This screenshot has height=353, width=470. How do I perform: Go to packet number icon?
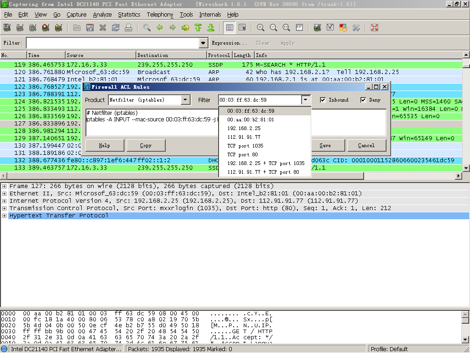click(x=185, y=28)
